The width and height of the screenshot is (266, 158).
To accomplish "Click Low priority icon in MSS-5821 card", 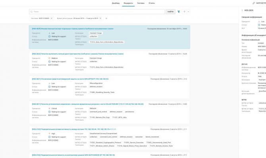I will [49, 83].
